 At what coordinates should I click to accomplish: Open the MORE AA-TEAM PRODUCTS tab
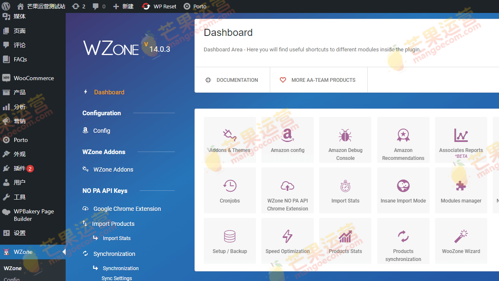(x=318, y=80)
